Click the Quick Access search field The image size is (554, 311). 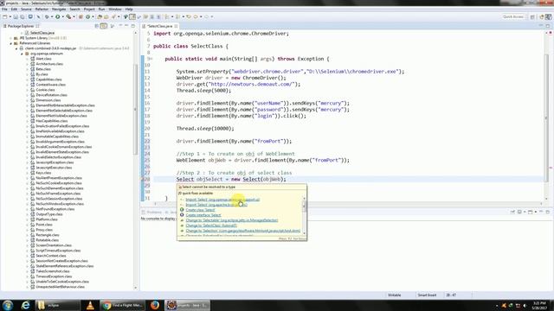coord(513,16)
